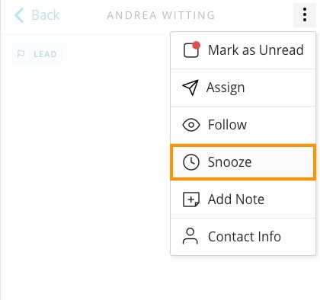Click the ANDREA WITTING contact title
Image resolution: width=320 pixels, height=300 pixels.
coord(161,15)
